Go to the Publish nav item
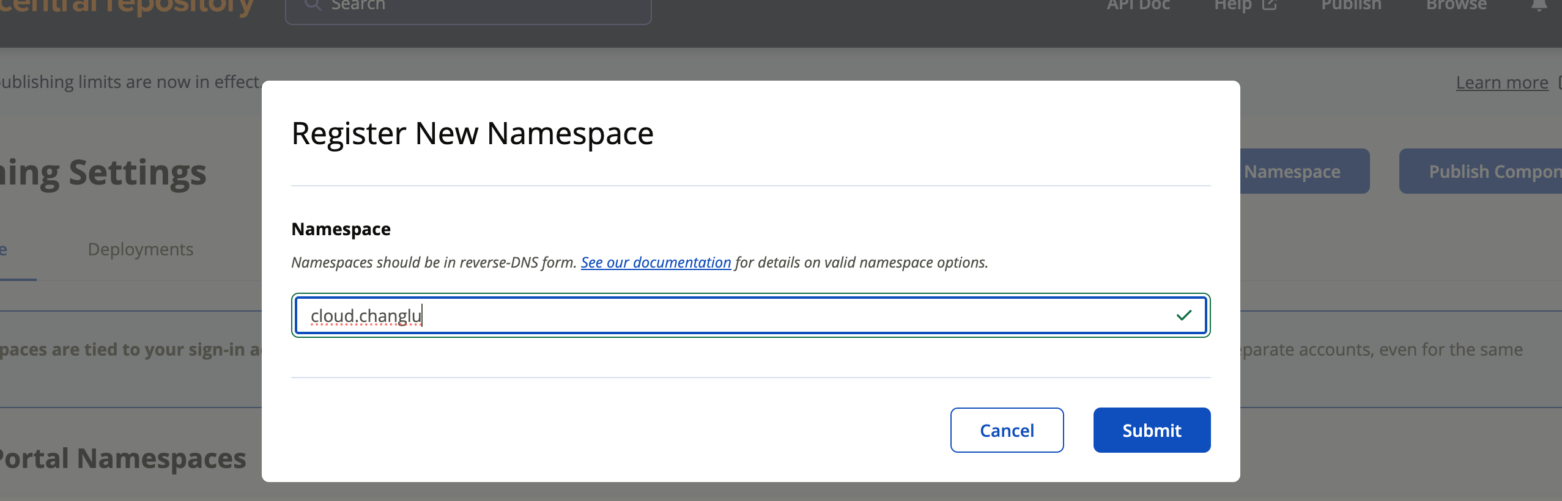The image size is (1562, 501). (1351, 5)
